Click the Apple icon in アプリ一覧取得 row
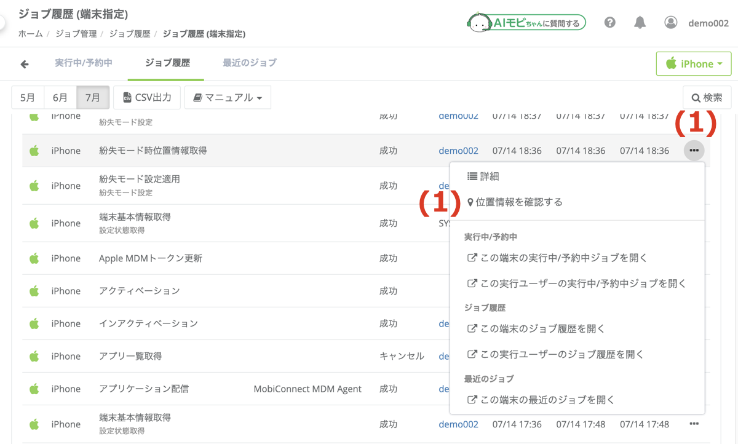The height and width of the screenshot is (444, 738). pos(34,356)
